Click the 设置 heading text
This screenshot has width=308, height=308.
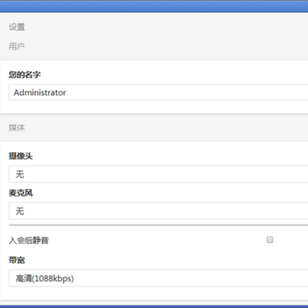(x=17, y=27)
